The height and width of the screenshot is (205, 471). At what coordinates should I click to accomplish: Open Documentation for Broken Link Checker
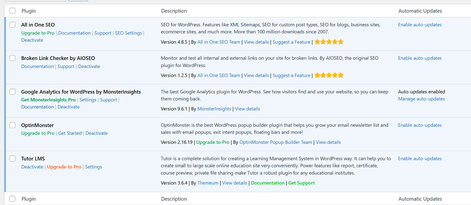point(37,66)
